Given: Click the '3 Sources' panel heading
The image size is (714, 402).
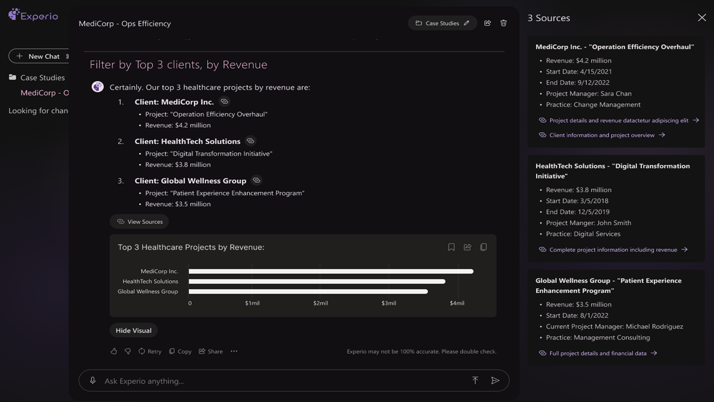Looking at the screenshot, I should pyautogui.click(x=549, y=18).
